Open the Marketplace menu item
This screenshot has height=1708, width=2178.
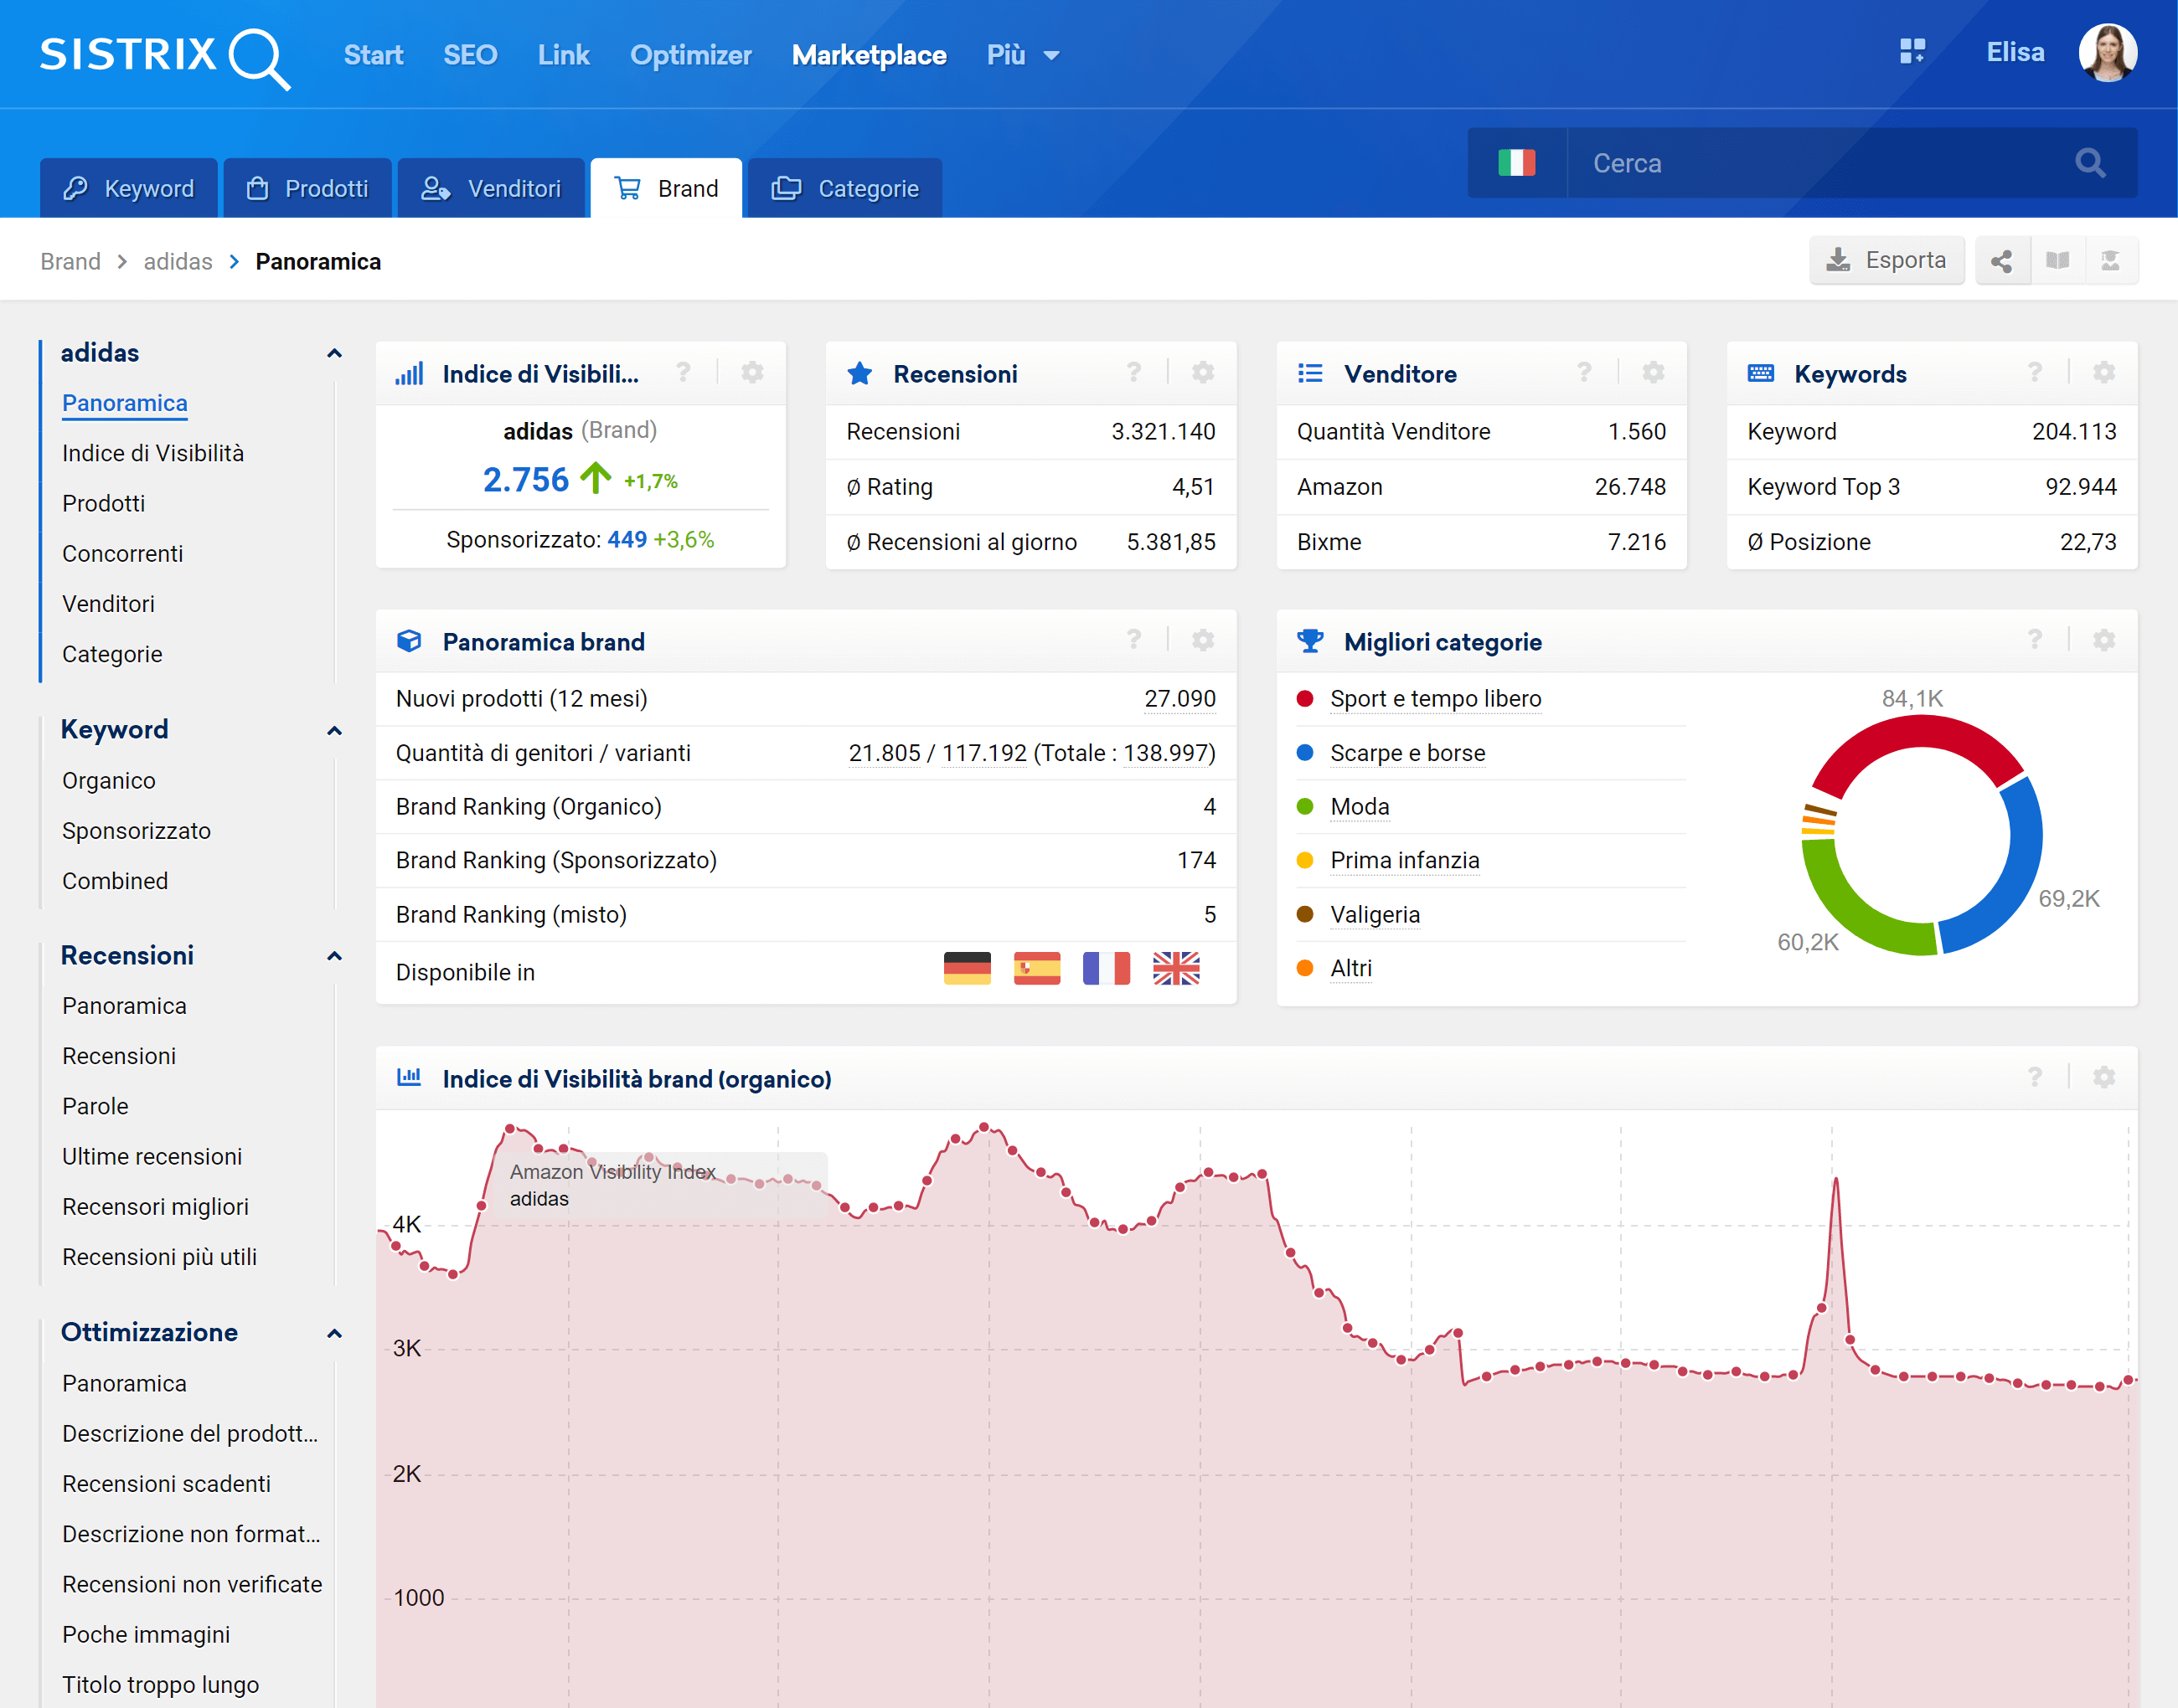[x=869, y=55]
